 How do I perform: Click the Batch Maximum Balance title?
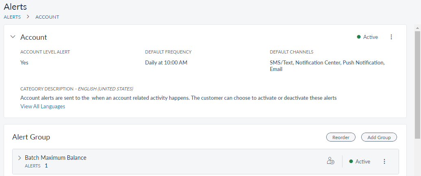click(x=56, y=158)
